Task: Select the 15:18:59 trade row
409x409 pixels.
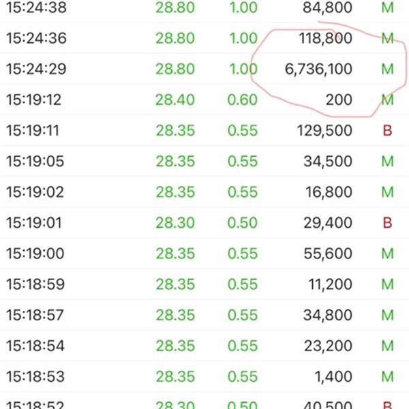Action: (x=204, y=284)
